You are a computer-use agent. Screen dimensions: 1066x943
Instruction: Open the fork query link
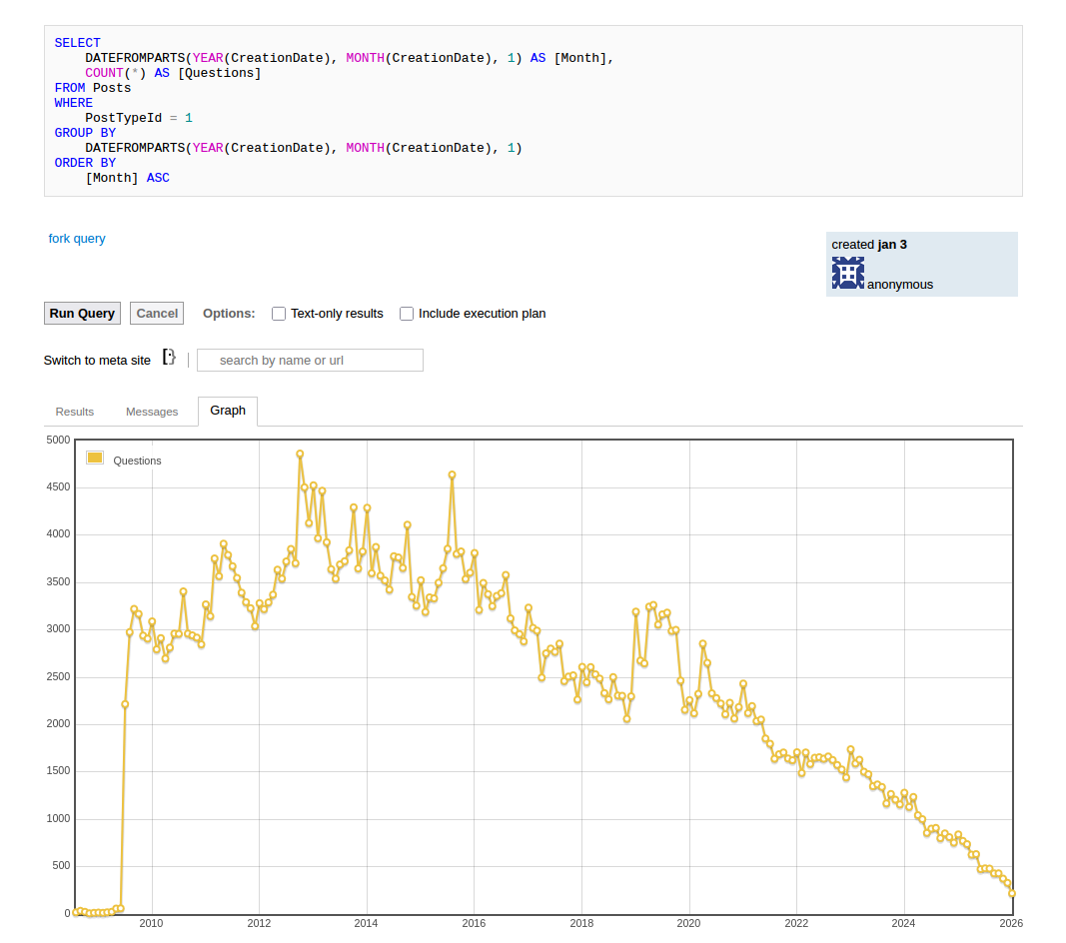pos(77,239)
